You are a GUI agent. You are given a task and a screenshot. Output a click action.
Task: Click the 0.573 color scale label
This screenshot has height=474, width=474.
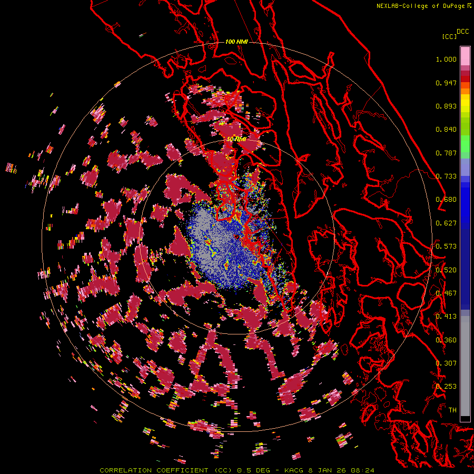coord(446,246)
